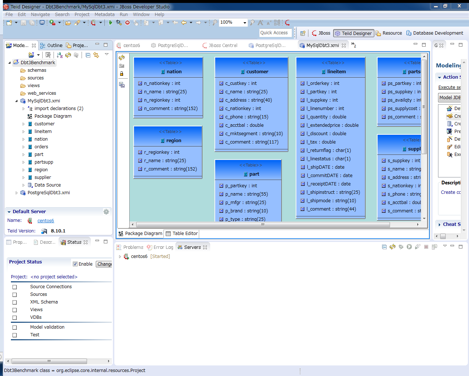Open the JBoss Central editor tab
Screen dimensions: 469x376
coord(220,46)
